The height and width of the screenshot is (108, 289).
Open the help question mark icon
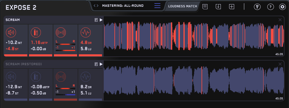(x=270, y=7)
